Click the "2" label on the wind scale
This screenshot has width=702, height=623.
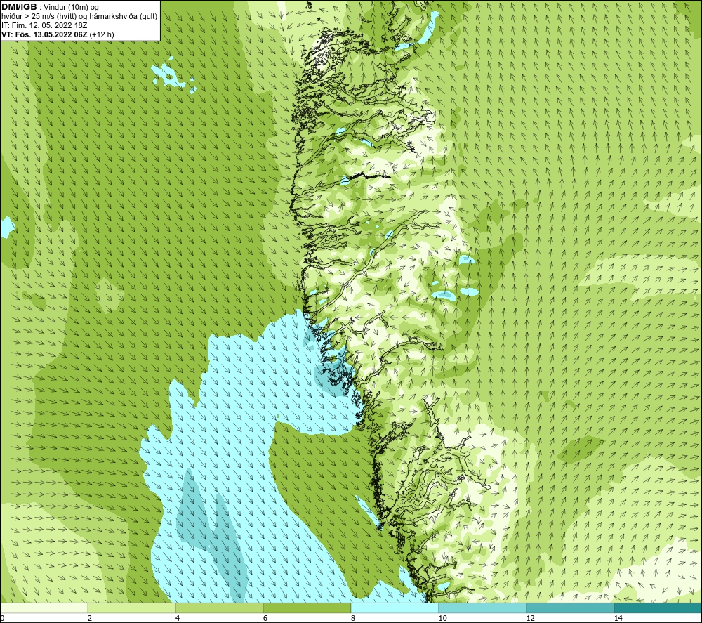[90, 619]
